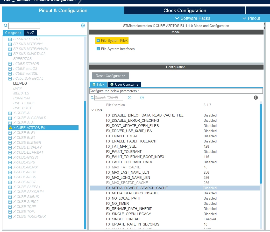Click the green check icon on FileX tab
The height and width of the screenshot is (232, 270).
tap(94, 85)
